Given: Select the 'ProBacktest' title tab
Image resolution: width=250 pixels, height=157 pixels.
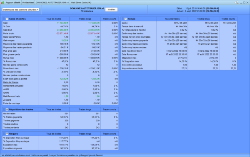Looking at the screenshot, I should [28, 2].
